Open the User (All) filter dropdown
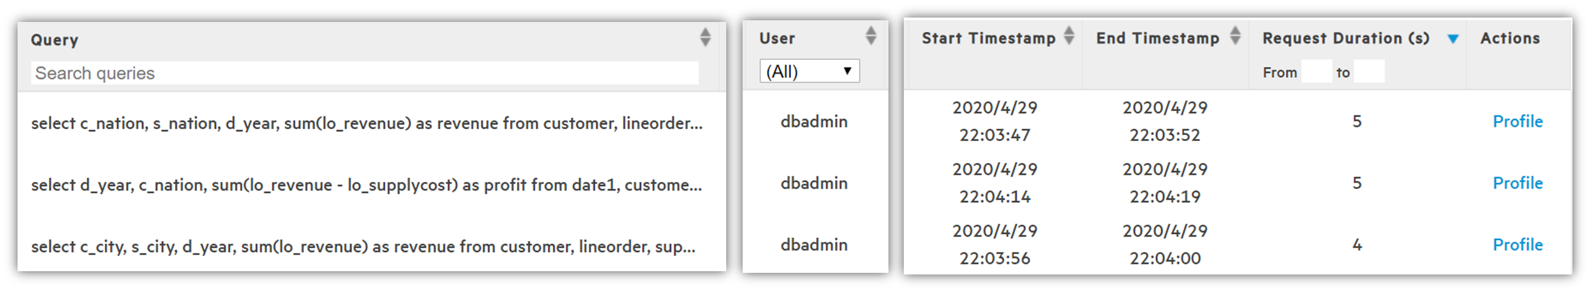The height and width of the screenshot is (292, 1590). point(809,72)
